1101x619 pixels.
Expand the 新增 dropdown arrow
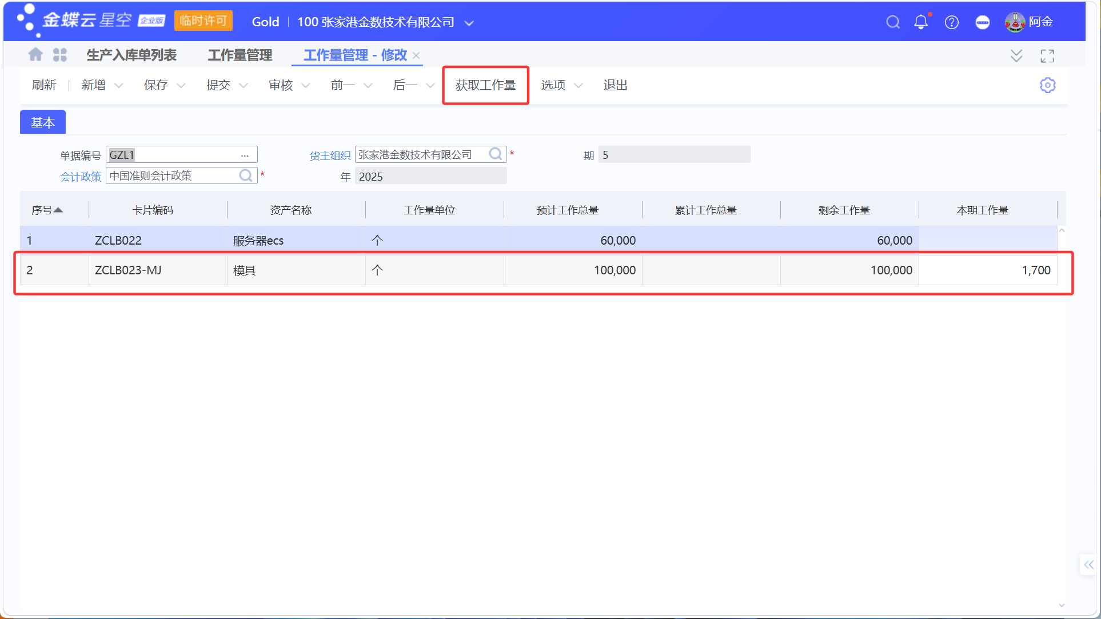point(119,86)
